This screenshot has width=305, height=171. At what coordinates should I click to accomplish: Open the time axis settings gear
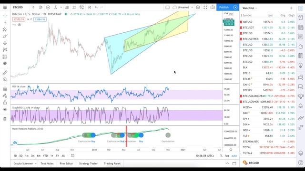(x=231, y=150)
